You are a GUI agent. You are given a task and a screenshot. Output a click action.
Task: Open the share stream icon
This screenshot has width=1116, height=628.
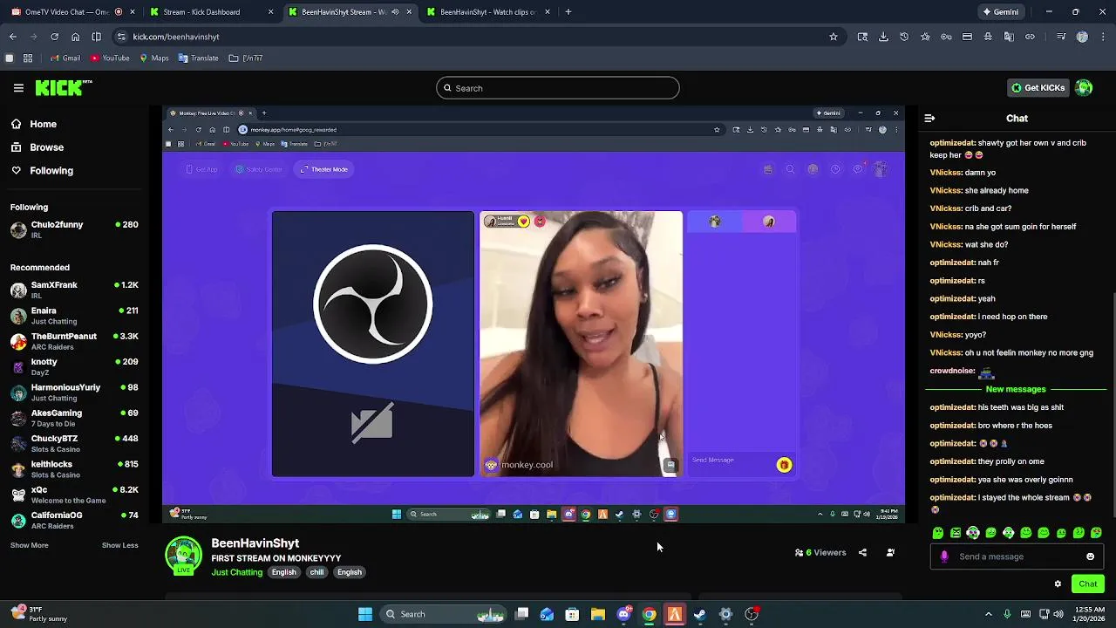pyautogui.click(x=862, y=552)
